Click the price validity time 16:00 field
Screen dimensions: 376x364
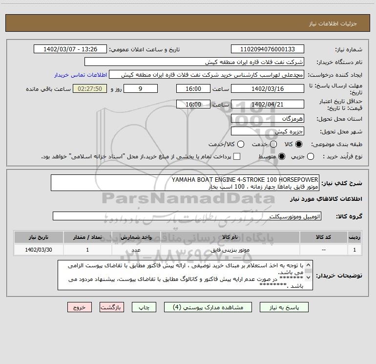pyautogui.click(x=193, y=104)
